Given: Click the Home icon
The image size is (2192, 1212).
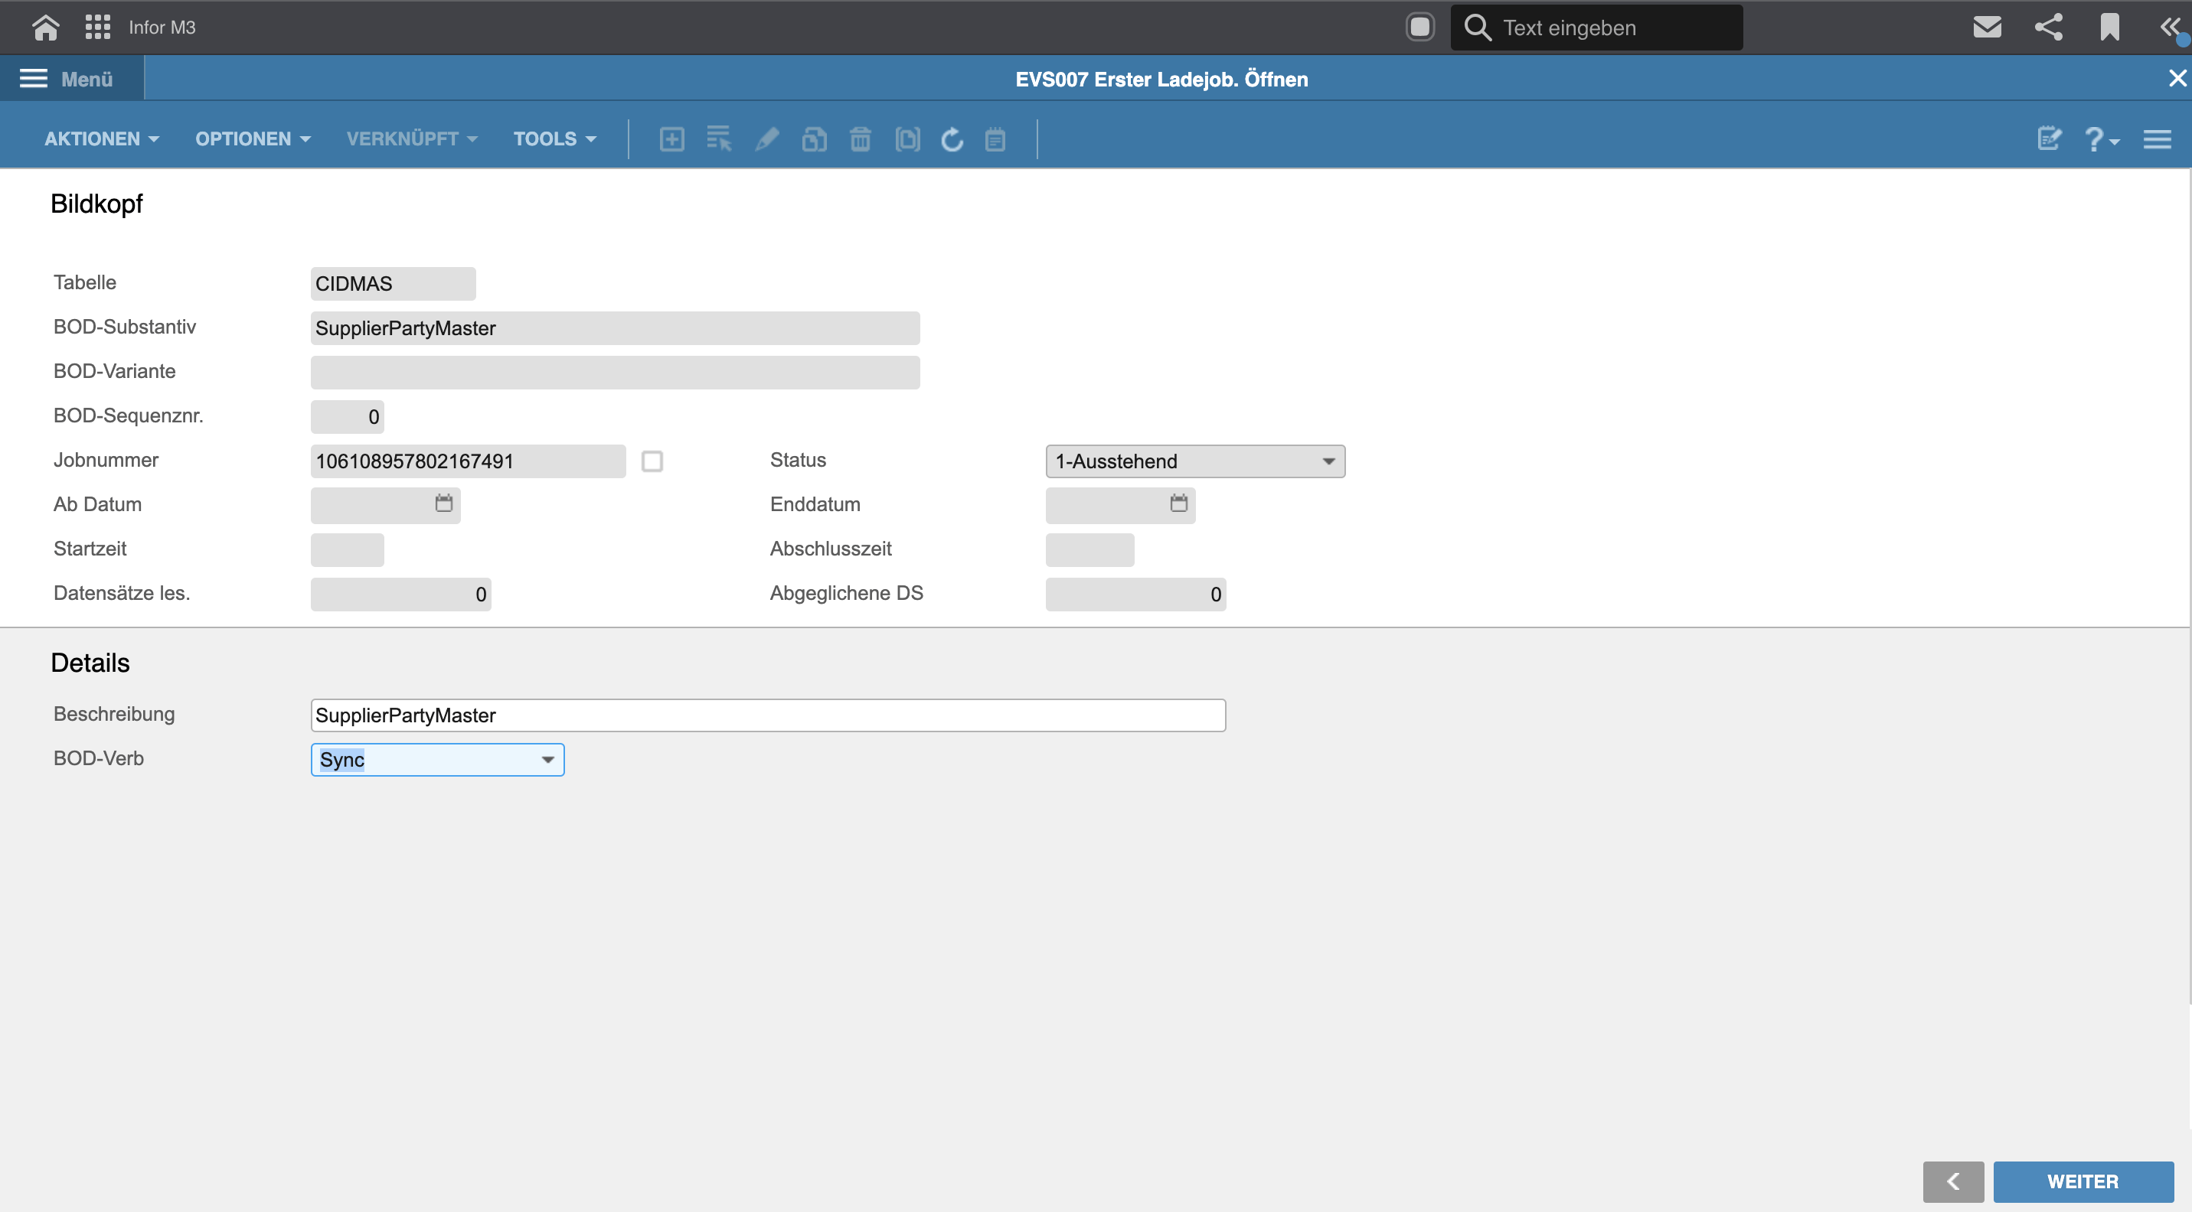Looking at the screenshot, I should coord(45,28).
